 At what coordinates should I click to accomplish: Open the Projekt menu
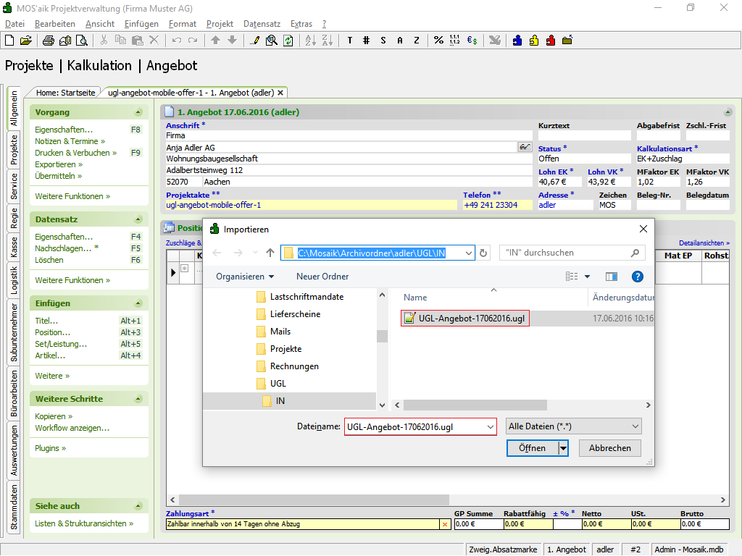click(x=220, y=24)
